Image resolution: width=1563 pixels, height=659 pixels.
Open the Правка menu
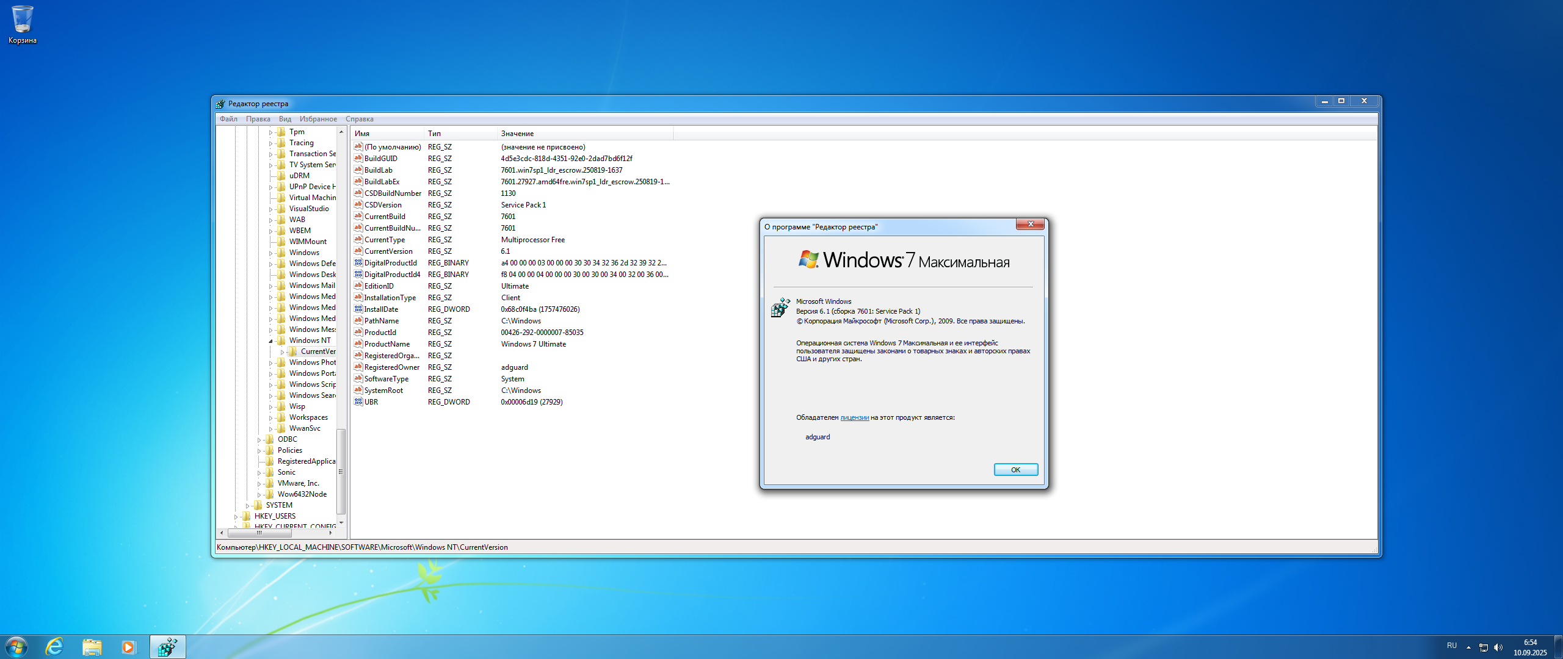click(x=258, y=119)
